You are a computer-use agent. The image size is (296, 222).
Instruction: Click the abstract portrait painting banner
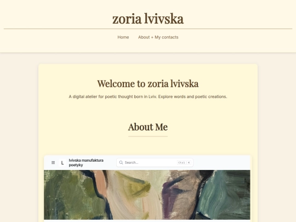(147, 195)
